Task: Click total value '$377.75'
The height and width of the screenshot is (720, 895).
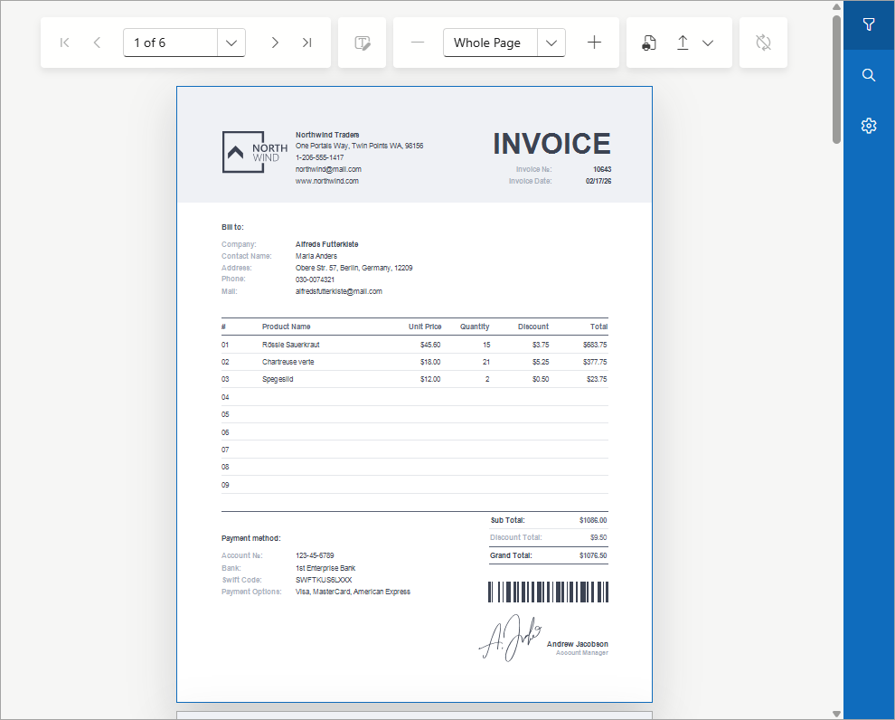Action: [x=595, y=362]
